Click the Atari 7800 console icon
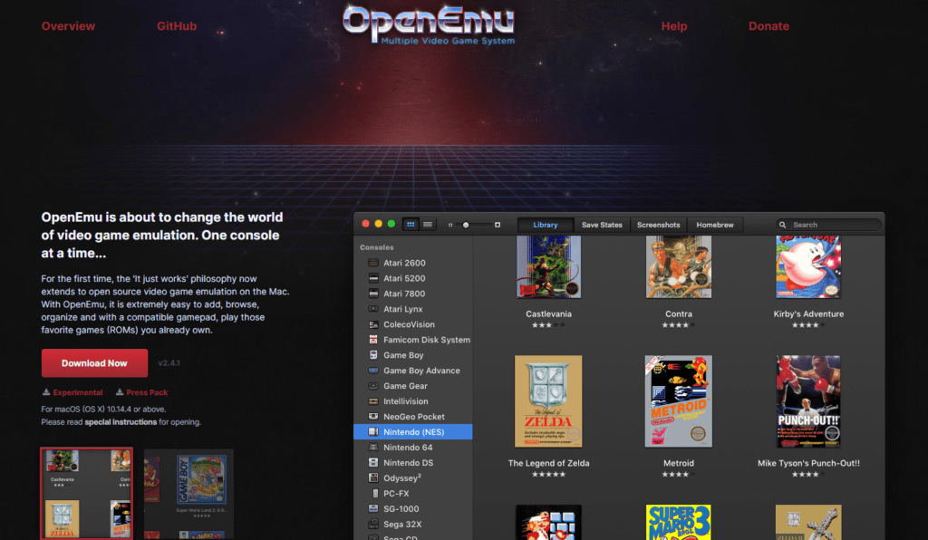The height and width of the screenshot is (540, 928). 373,294
